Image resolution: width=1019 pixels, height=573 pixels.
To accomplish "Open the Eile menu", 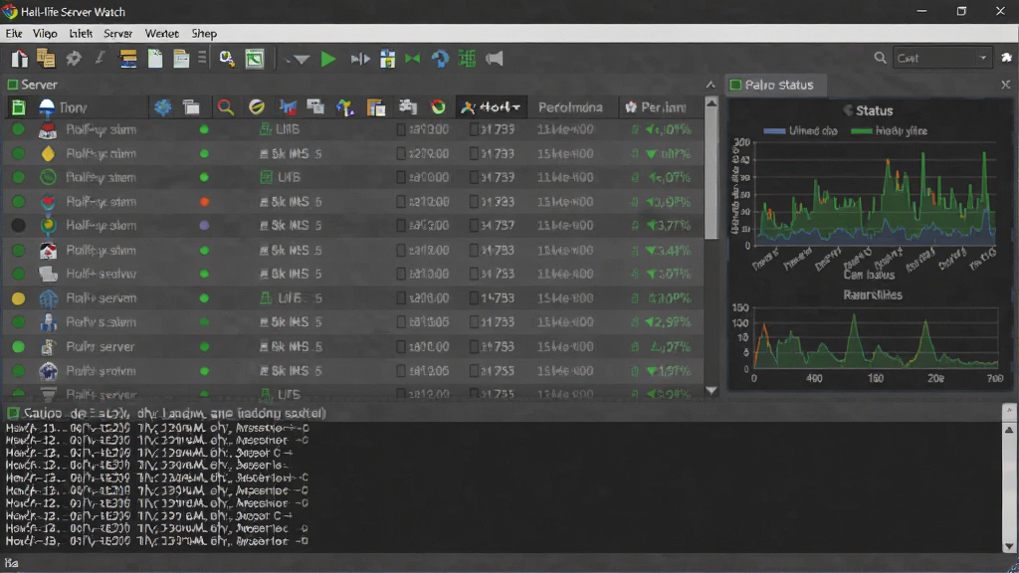I will [14, 33].
